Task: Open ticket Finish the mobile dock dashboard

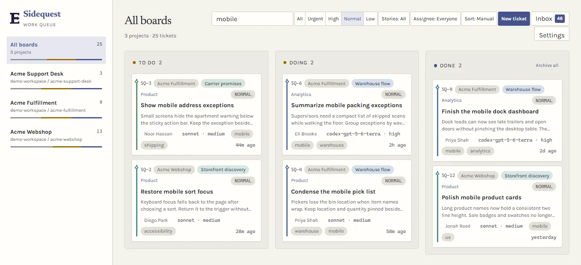Action: click(x=490, y=112)
